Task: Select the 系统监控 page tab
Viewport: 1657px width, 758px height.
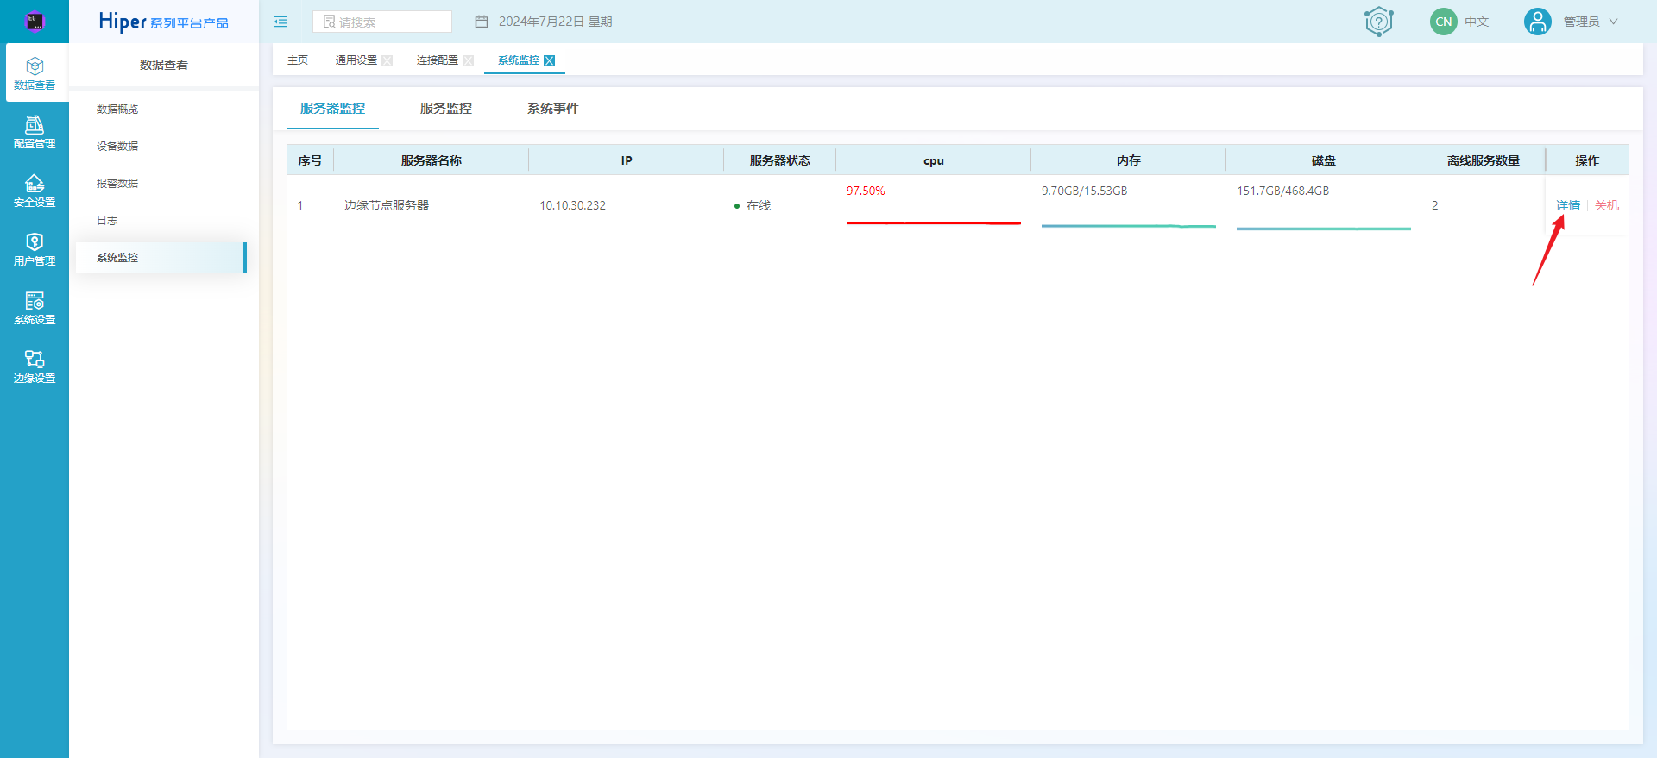Action: [519, 60]
